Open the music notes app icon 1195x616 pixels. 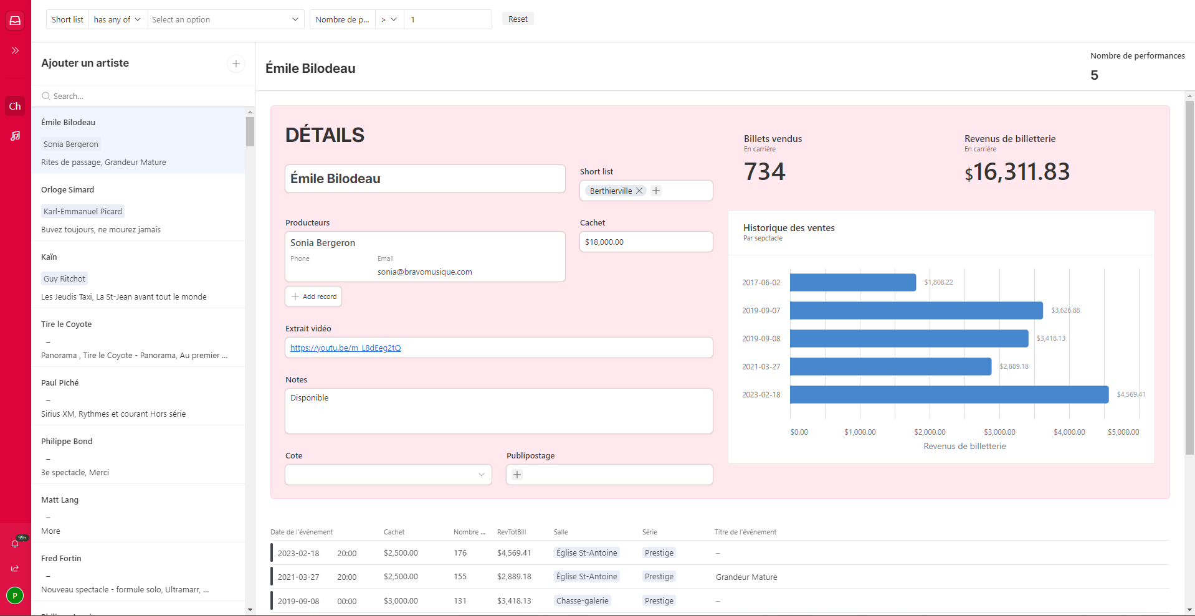point(15,136)
